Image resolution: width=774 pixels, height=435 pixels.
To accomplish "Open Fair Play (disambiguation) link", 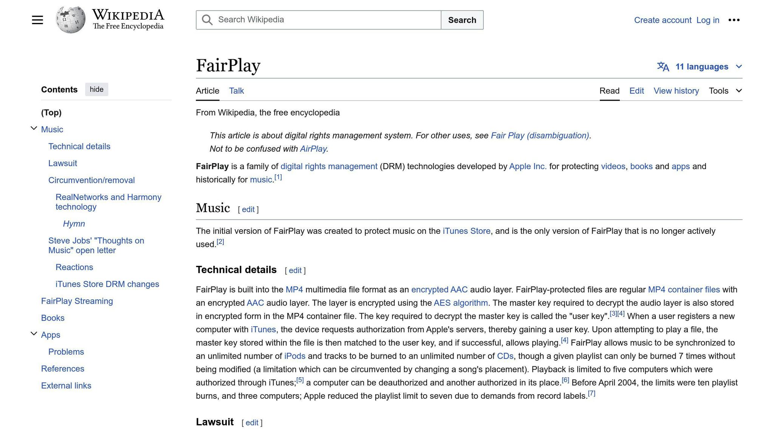I will tap(540, 136).
